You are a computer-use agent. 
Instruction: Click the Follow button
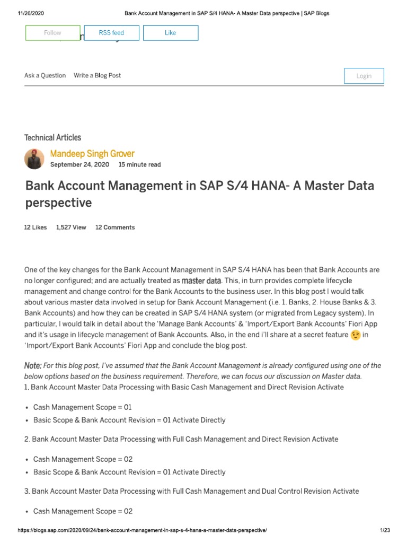pos(52,33)
